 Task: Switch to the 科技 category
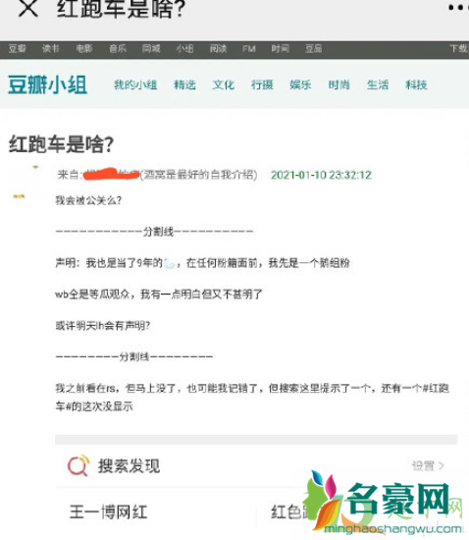tap(416, 84)
